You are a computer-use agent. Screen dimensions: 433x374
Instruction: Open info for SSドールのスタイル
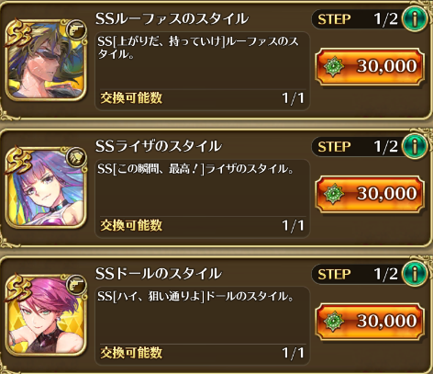[x=415, y=274]
